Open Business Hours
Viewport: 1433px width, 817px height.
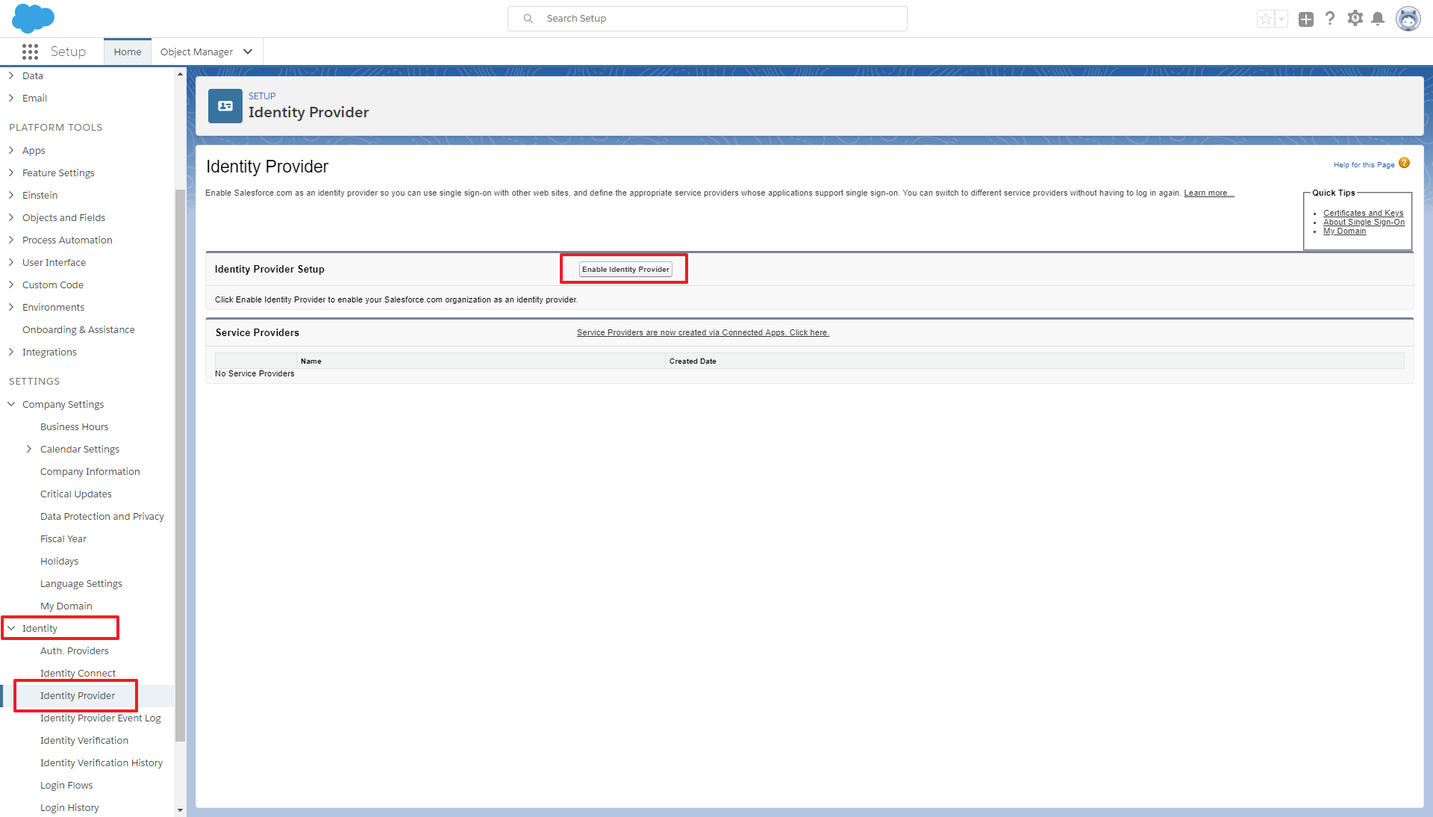tap(74, 426)
